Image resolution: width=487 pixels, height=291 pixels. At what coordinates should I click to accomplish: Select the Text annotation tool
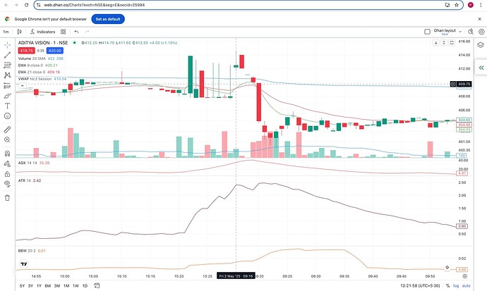[x=8, y=106]
